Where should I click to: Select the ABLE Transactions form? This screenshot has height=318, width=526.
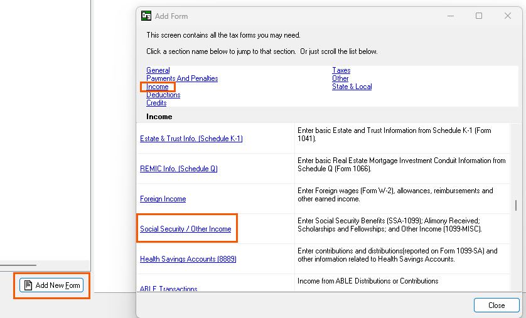tap(168, 289)
